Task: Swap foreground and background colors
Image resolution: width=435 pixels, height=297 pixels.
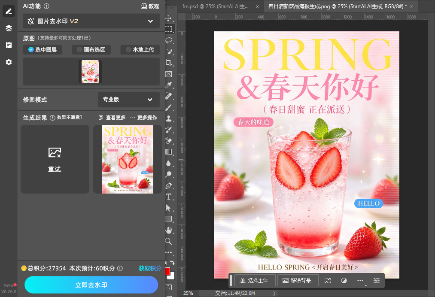Action: 172,262
